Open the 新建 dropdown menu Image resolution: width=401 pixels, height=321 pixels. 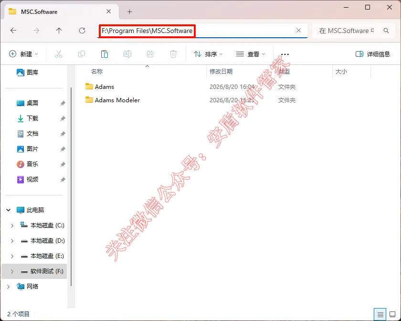[x=23, y=54]
